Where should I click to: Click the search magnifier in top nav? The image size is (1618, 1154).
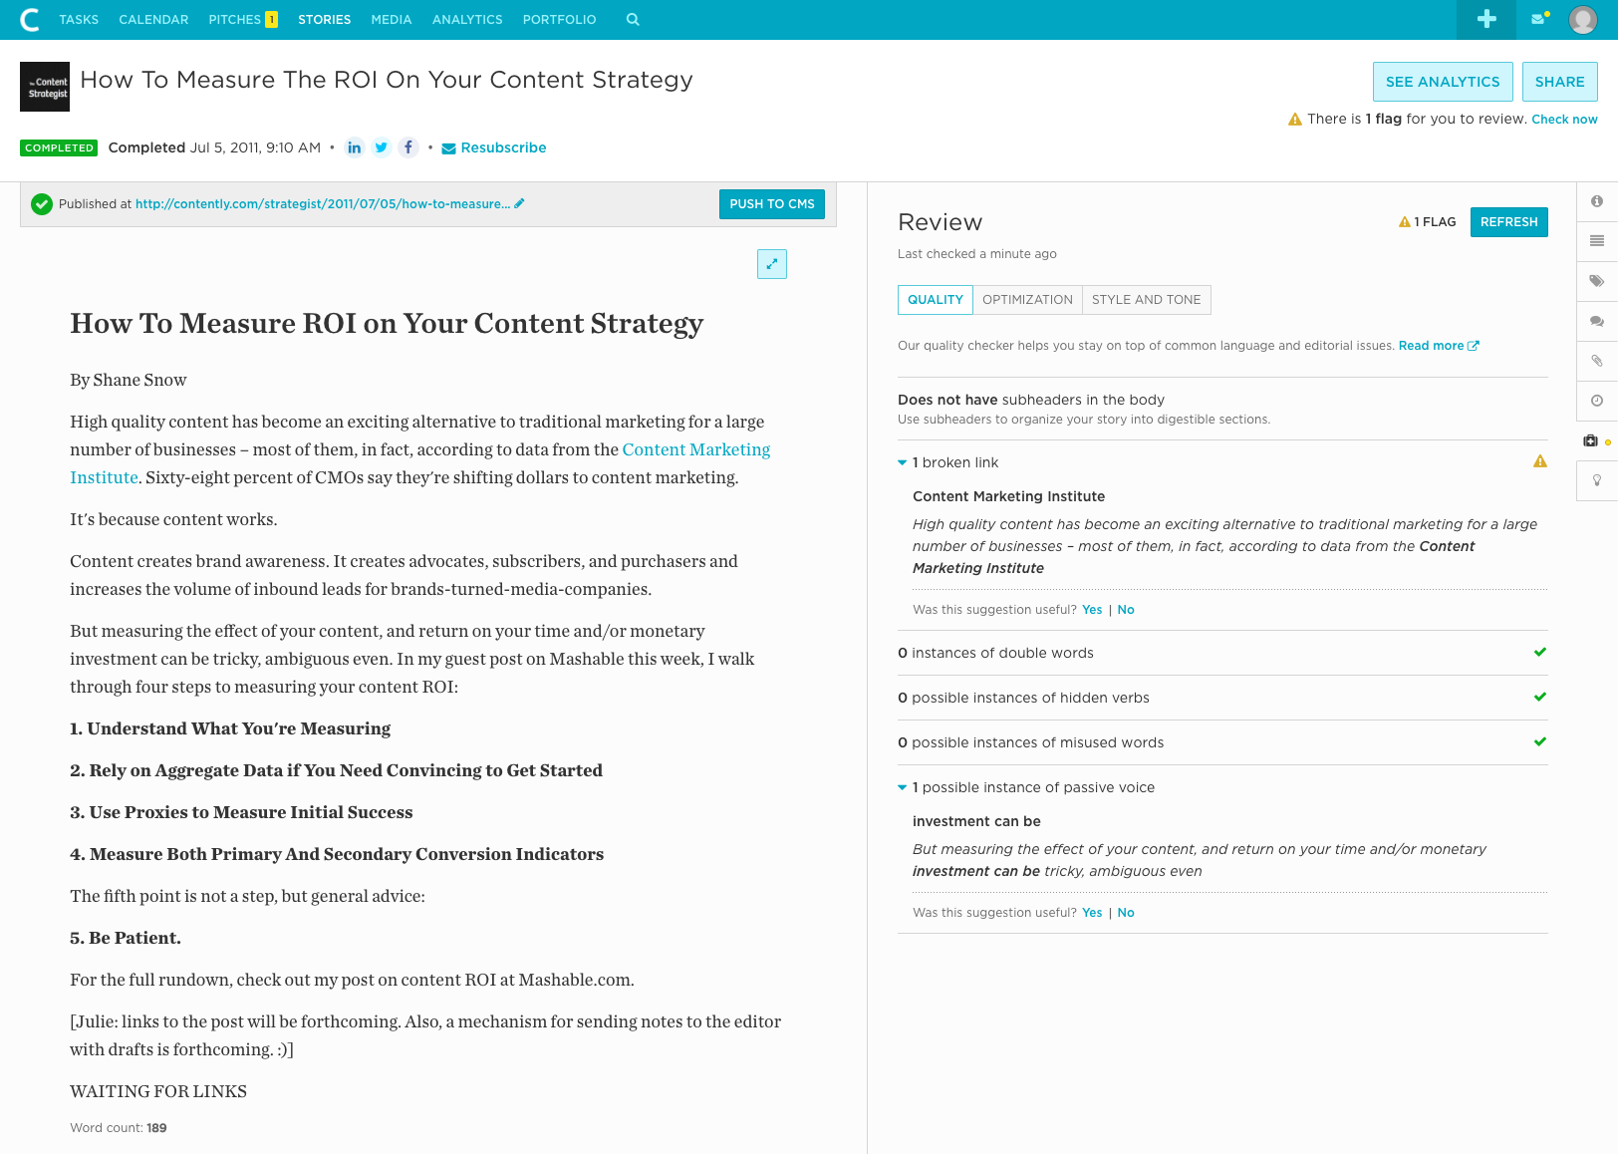(633, 20)
